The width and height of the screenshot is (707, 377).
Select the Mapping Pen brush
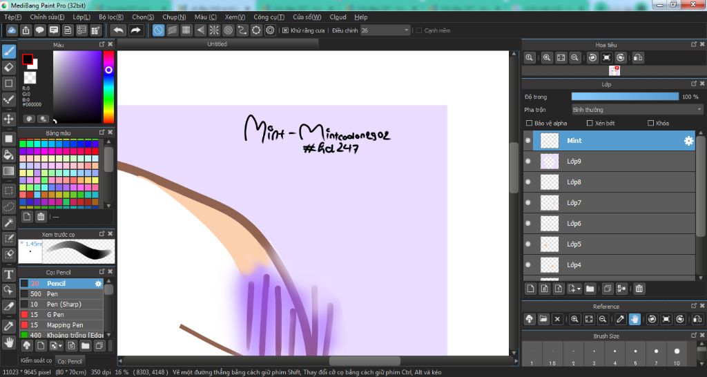(61, 325)
